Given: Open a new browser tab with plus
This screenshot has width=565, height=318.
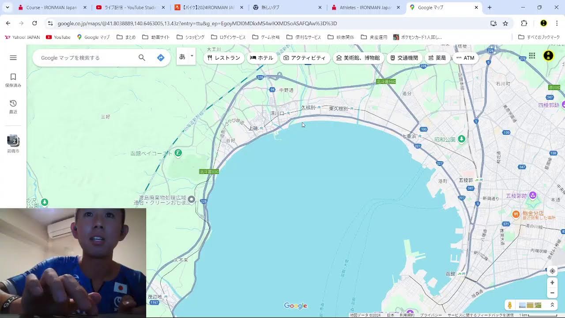Looking at the screenshot, I should coord(490,8).
